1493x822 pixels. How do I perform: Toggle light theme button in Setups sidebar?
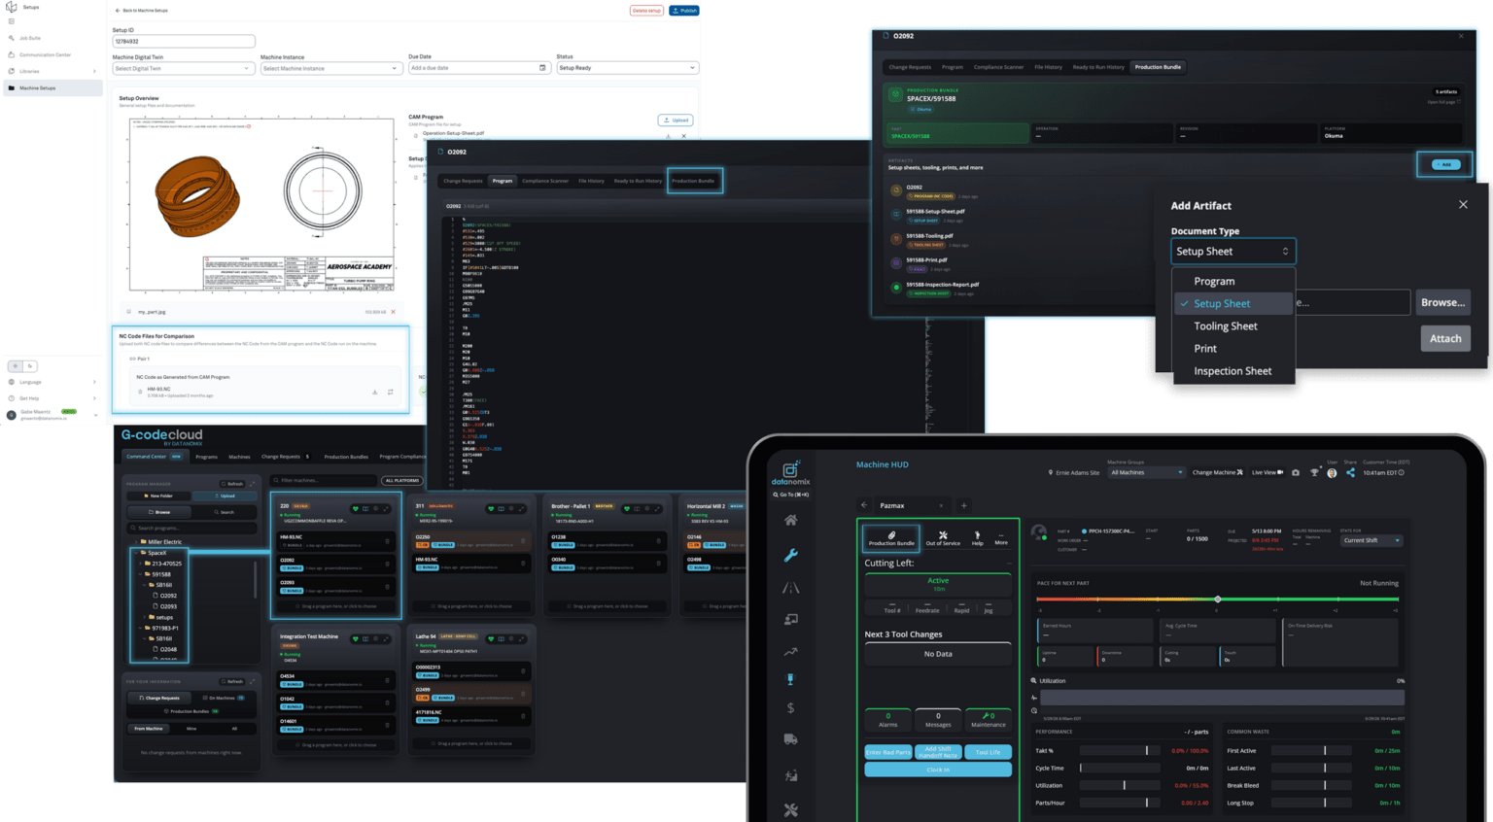[x=15, y=366]
